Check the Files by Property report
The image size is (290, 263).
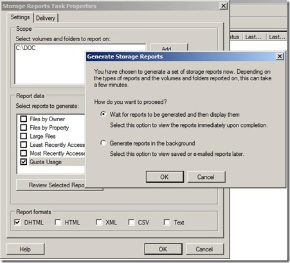pyautogui.click(x=24, y=128)
